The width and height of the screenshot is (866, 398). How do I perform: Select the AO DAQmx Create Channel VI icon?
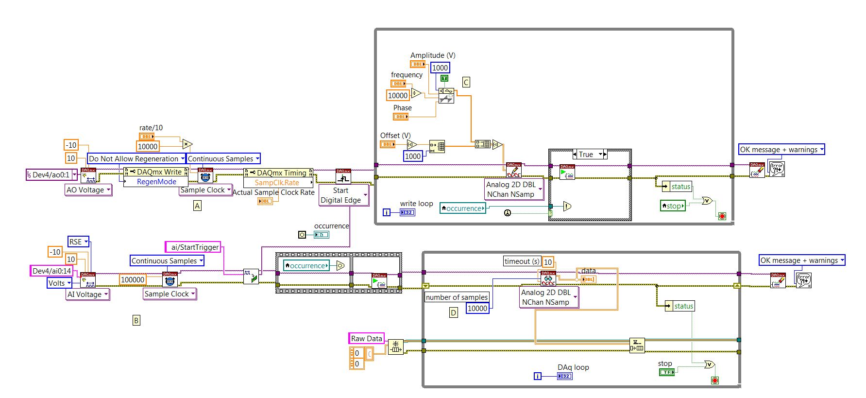click(88, 175)
